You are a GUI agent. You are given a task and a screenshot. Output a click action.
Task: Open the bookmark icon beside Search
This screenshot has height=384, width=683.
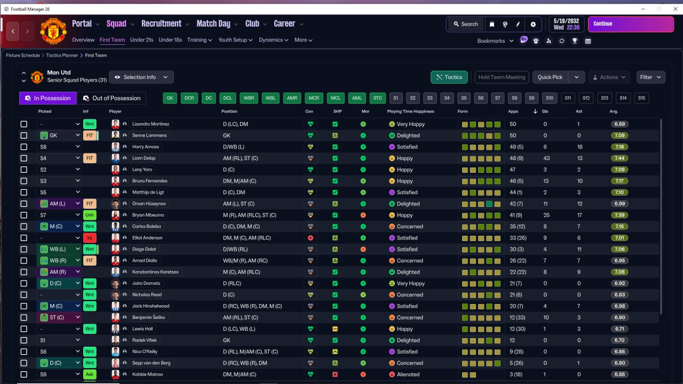coord(491,24)
